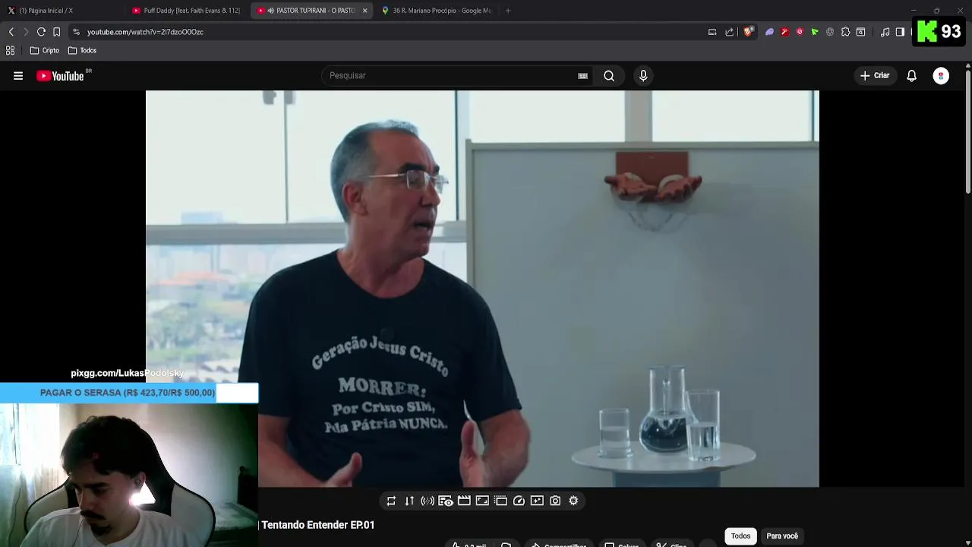
Task: Open a new browser tab
Action: click(508, 11)
